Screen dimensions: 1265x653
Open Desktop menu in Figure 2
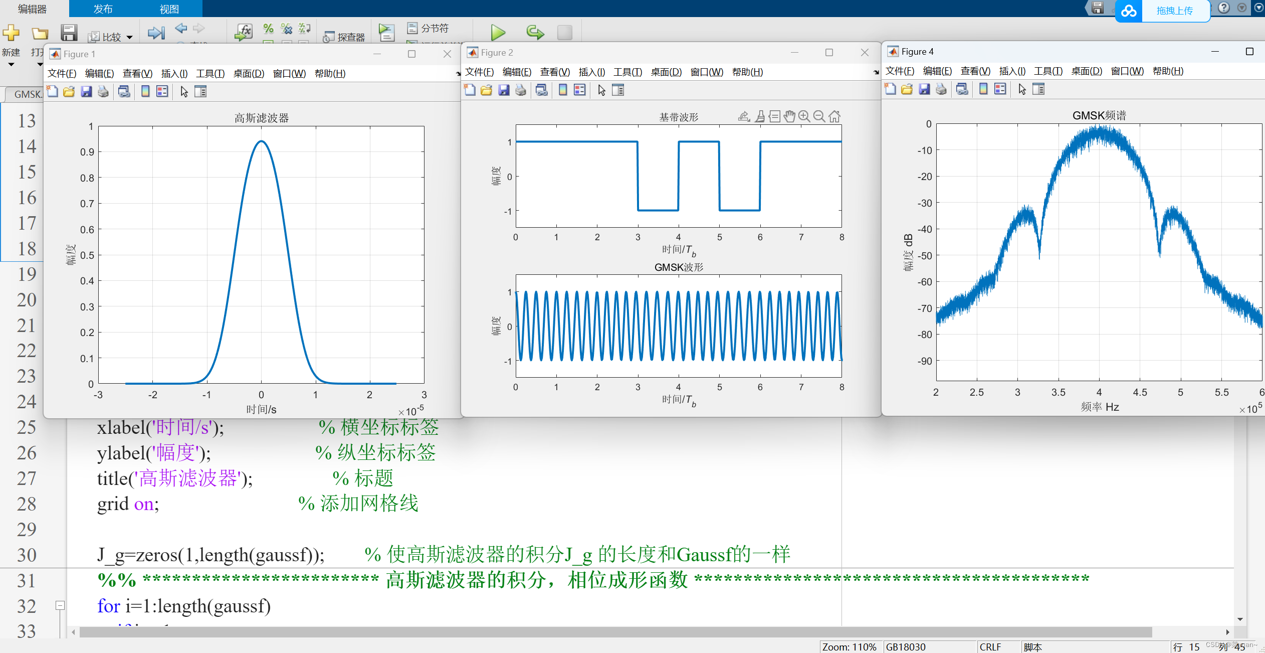point(666,72)
